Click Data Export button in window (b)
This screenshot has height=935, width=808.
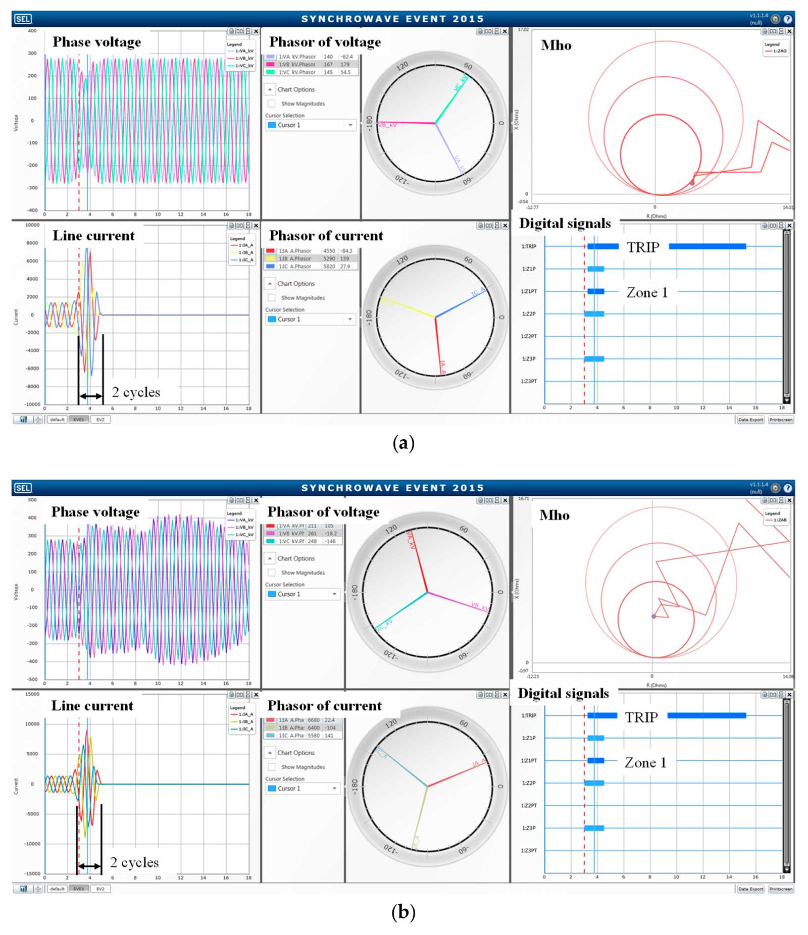click(750, 889)
